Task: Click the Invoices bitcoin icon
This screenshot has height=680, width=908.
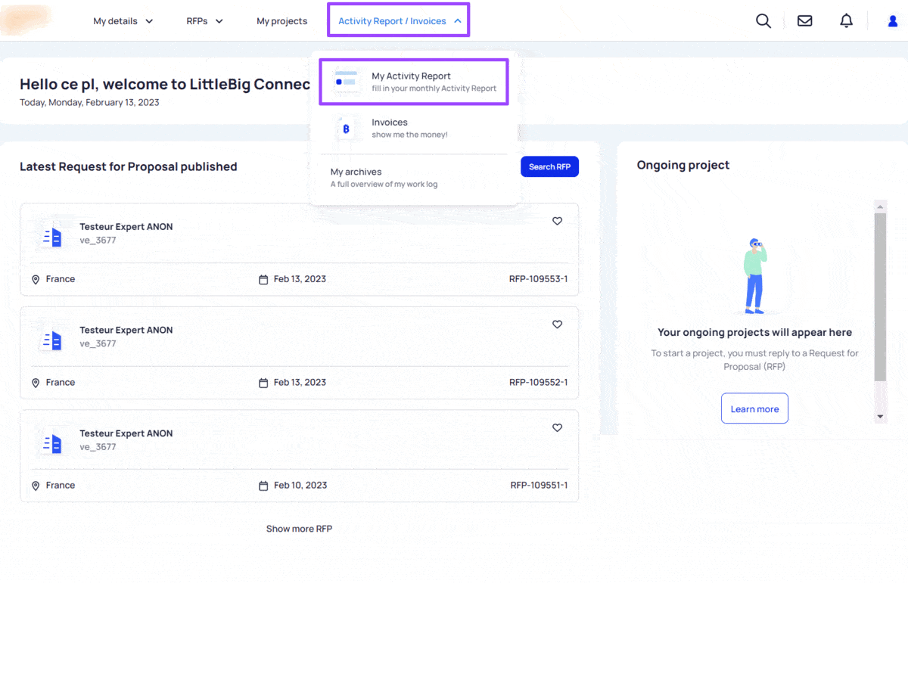Action: (347, 129)
